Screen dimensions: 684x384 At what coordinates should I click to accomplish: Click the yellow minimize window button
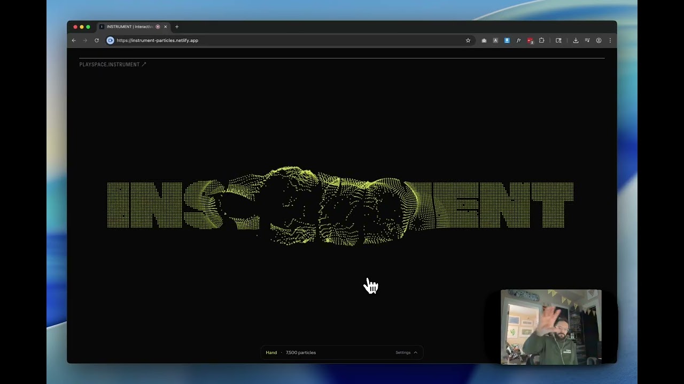click(82, 27)
